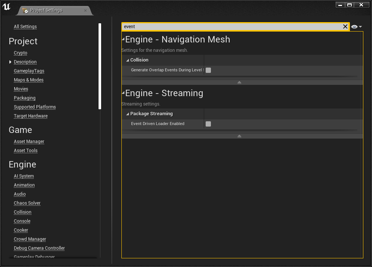Open the Packaging settings

25,98
